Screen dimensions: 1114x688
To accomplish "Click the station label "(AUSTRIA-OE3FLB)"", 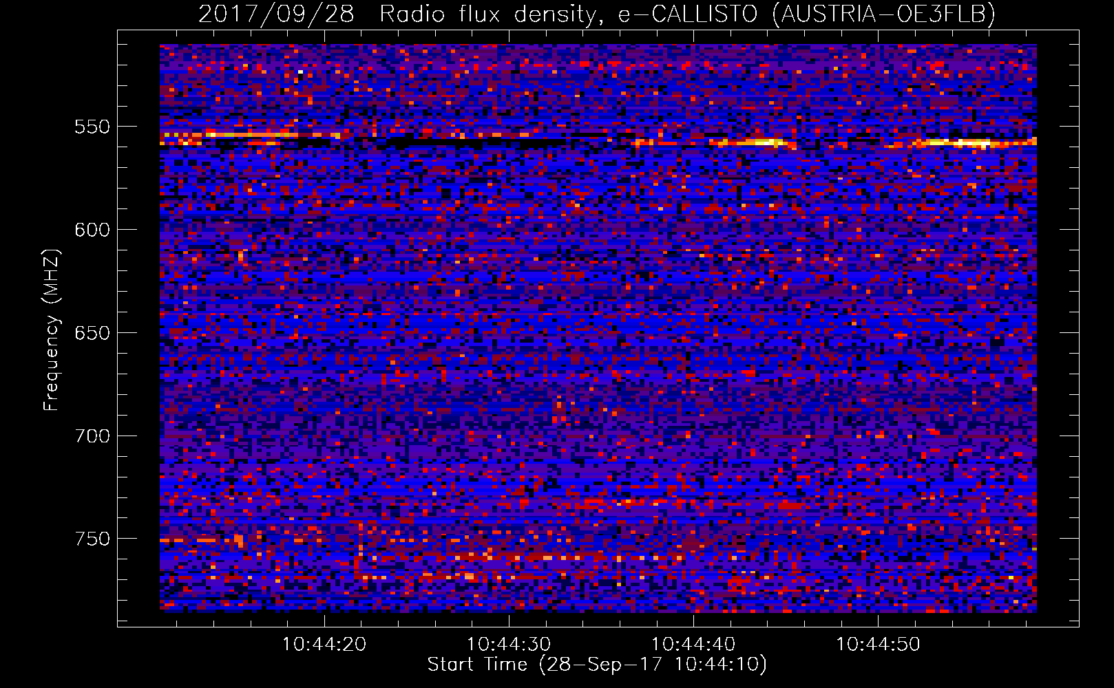I will pyautogui.click(x=884, y=14).
